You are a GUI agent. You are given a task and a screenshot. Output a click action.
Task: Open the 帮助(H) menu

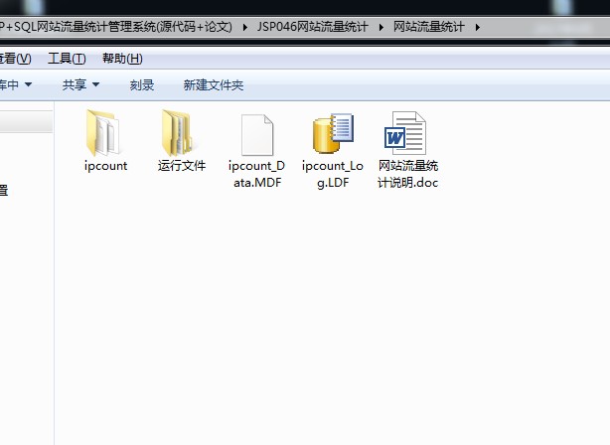(122, 59)
